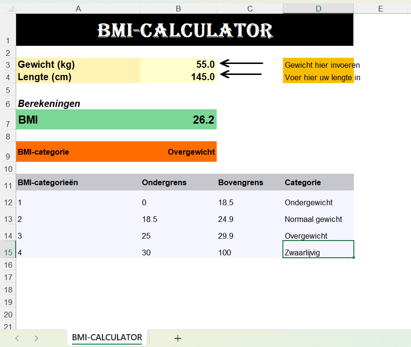The height and width of the screenshot is (347, 411).
Task: Click the fill handle of Zwaarlijvig cell
Action: tap(354, 258)
